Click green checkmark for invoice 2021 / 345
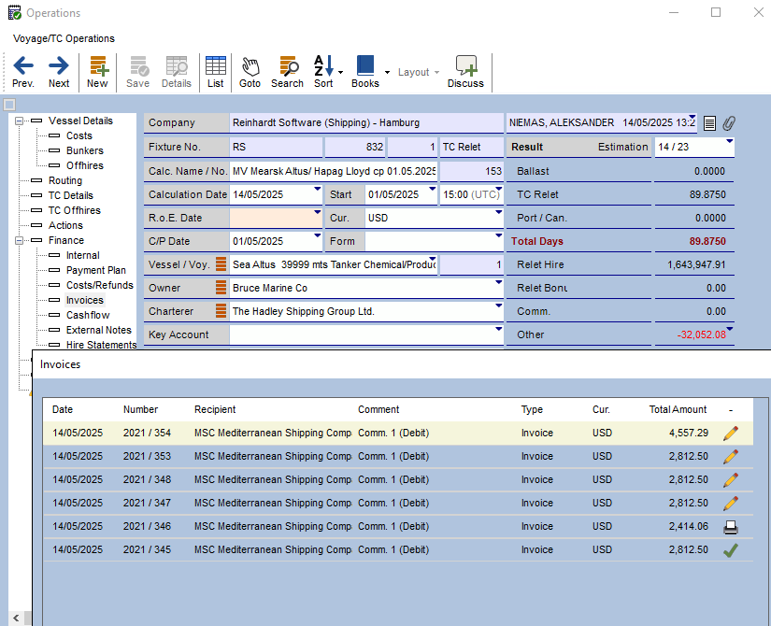The image size is (771, 626). pos(731,549)
